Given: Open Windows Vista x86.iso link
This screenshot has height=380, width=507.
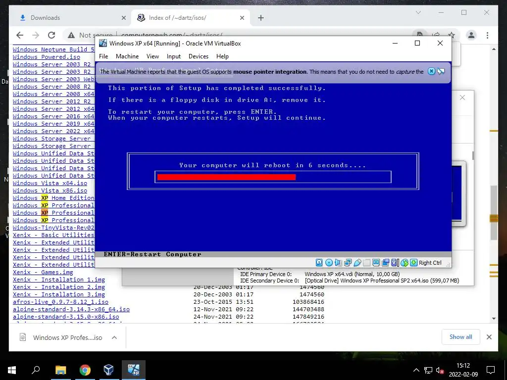Looking at the screenshot, I should coord(50,190).
